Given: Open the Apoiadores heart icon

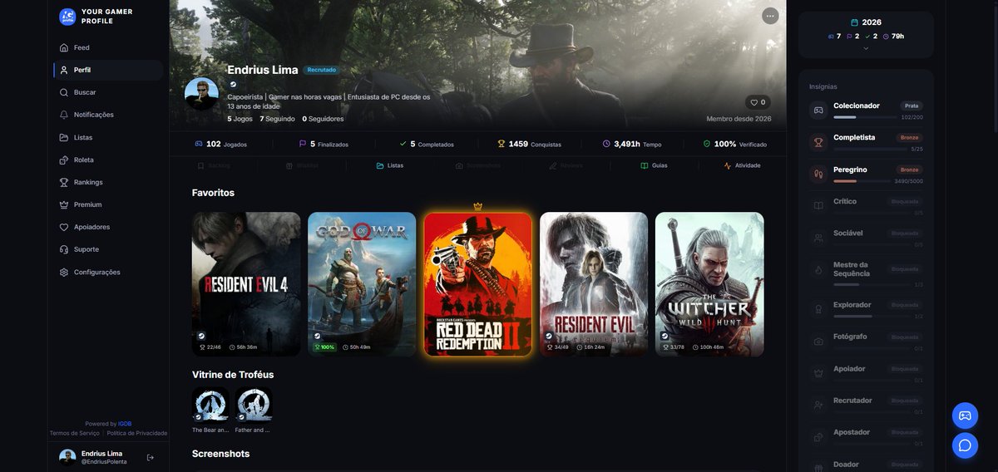Looking at the screenshot, I should [64, 227].
